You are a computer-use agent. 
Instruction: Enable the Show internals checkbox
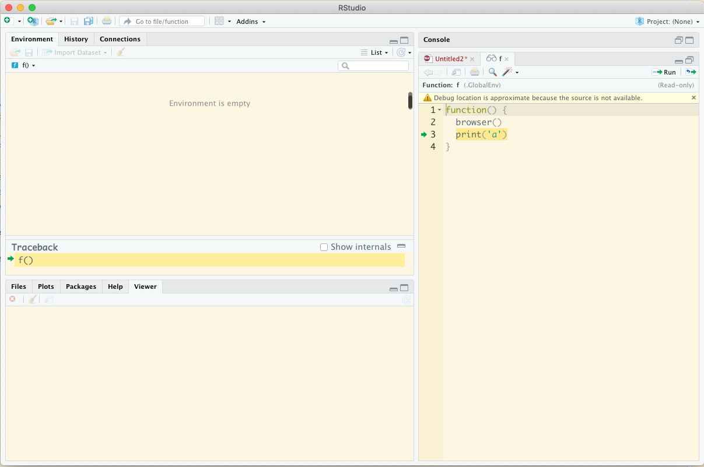click(324, 247)
